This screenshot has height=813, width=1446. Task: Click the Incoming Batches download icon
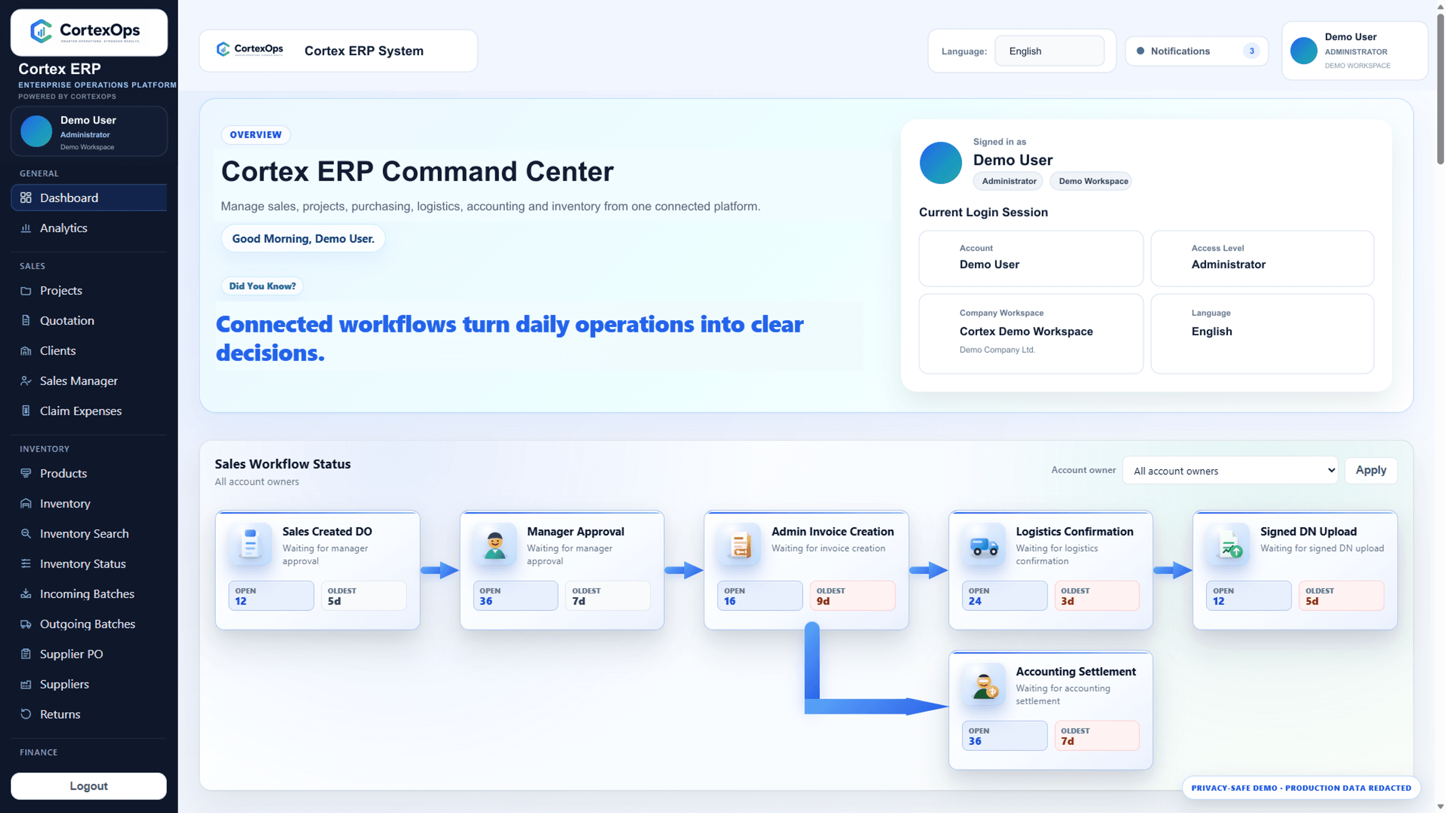click(x=26, y=594)
